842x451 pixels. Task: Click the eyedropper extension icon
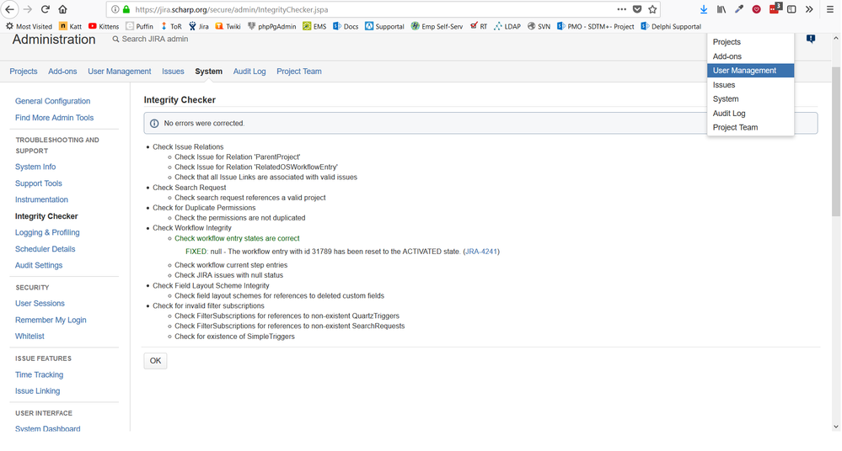739,9
